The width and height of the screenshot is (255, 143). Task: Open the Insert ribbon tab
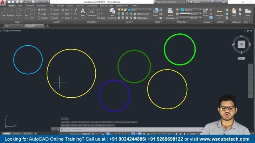(20, 6)
